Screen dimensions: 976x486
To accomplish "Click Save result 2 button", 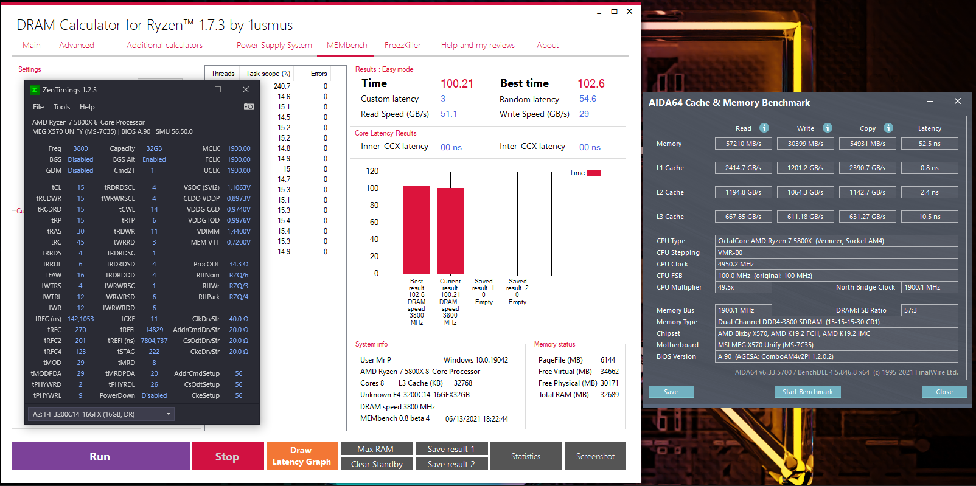I will 451,463.
